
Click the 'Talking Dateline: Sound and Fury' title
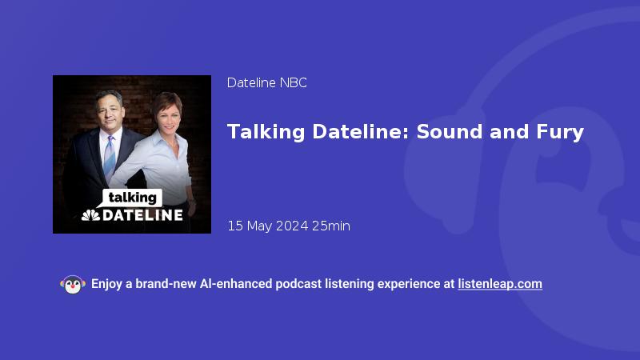click(406, 132)
